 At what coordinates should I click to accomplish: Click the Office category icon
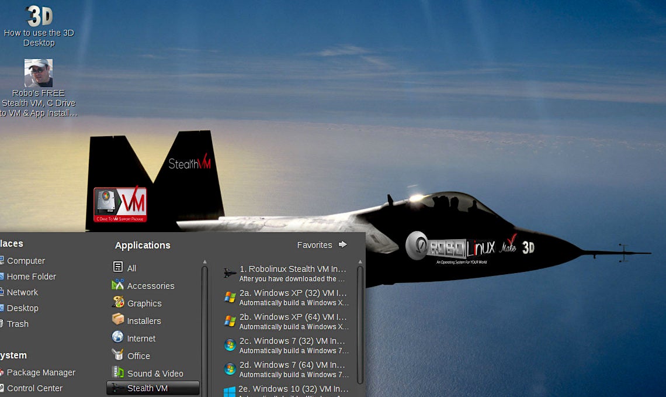117,354
